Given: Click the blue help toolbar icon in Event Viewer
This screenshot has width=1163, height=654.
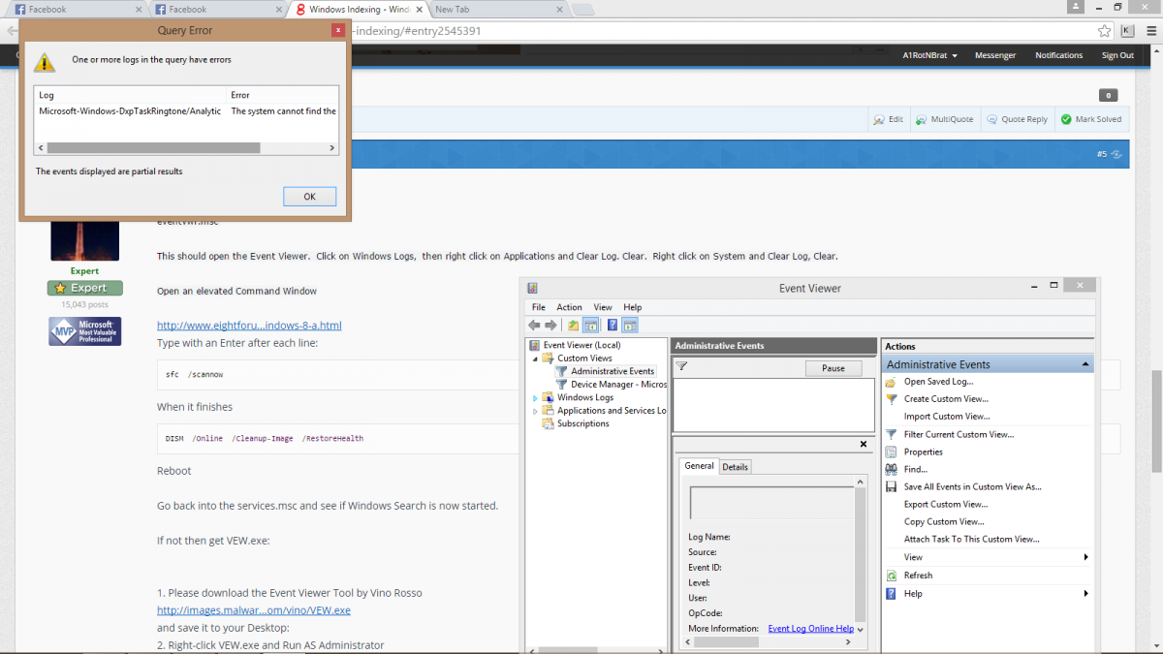Looking at the screenshot, I should (613, 326).
